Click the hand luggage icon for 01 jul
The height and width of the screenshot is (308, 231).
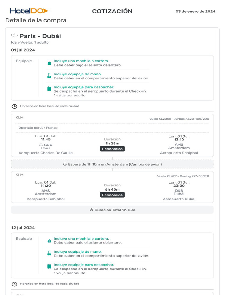pyautogui.click(x=49, y=76)
